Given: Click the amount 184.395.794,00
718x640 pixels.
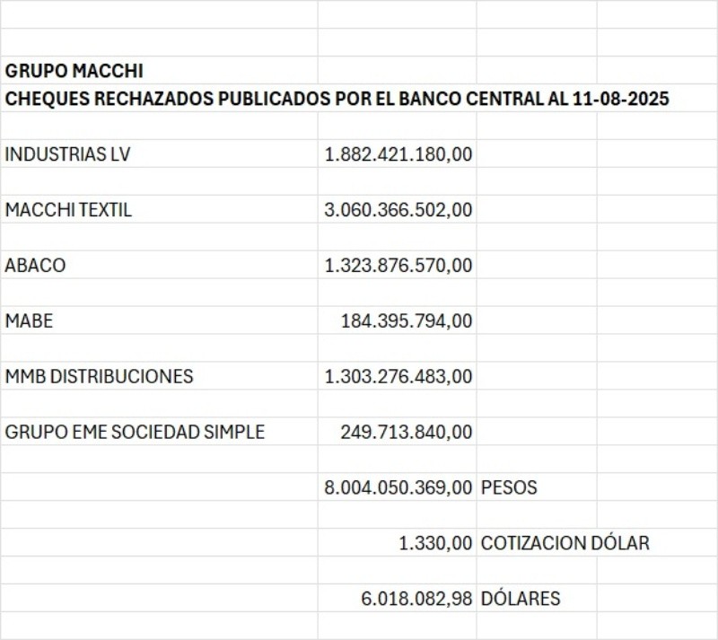Looking at the screenshot, I should [x=407, y=320].
